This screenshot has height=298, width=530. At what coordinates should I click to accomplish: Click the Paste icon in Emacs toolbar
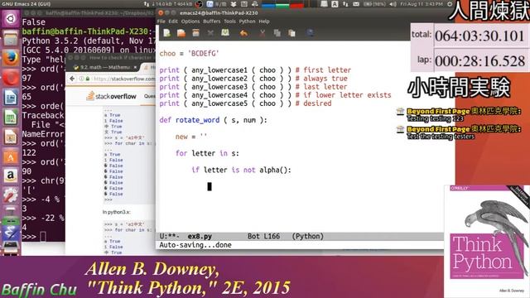(x=291, y=33)
